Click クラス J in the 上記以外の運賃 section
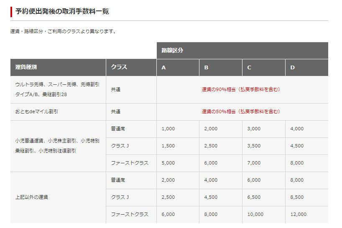 [x=120, y=197]
